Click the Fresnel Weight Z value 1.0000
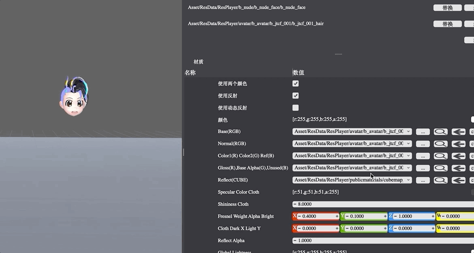This screenshot has width=474, height=253. pos(405,216)
